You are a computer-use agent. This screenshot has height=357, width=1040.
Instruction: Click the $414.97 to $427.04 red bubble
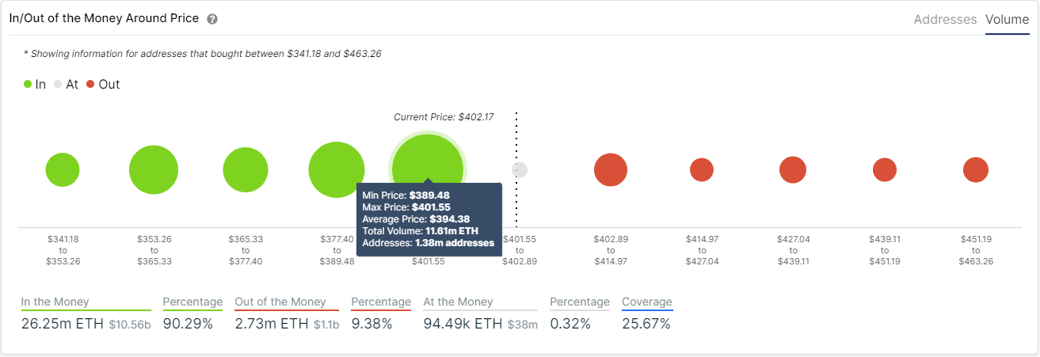pyautogui.click(x=702, y=169)
